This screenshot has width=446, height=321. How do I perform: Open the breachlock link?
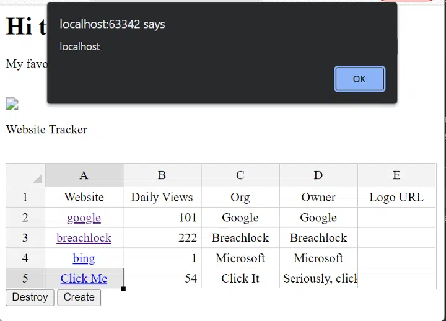[84, 238]
